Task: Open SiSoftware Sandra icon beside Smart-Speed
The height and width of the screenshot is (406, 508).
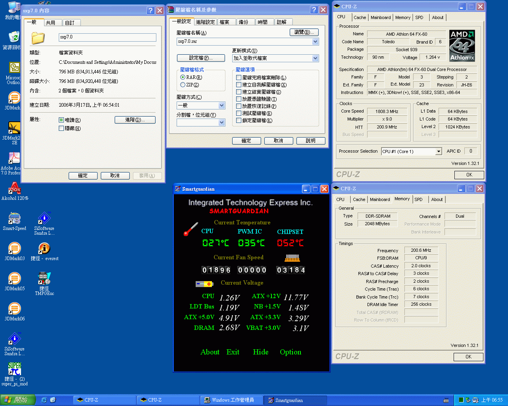Action: [44, 218]
